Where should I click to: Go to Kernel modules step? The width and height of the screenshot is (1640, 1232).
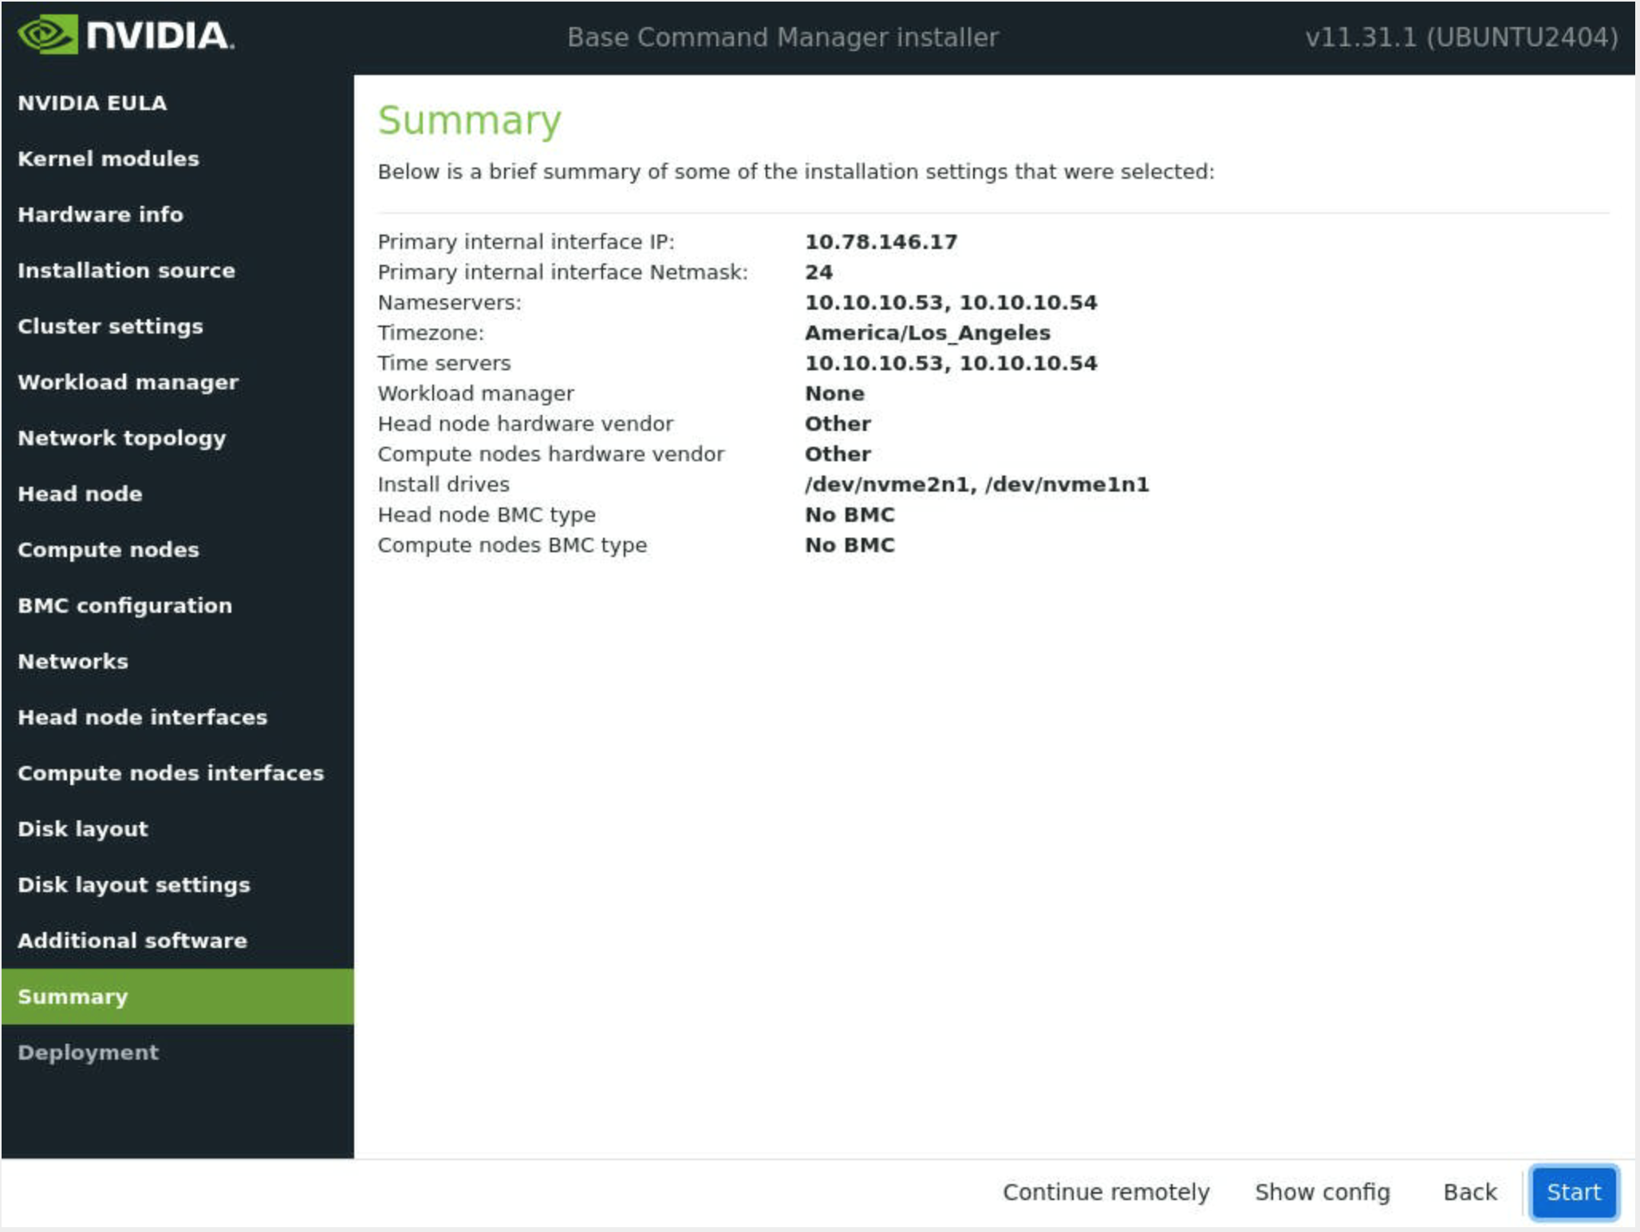[x=108, y=159]
